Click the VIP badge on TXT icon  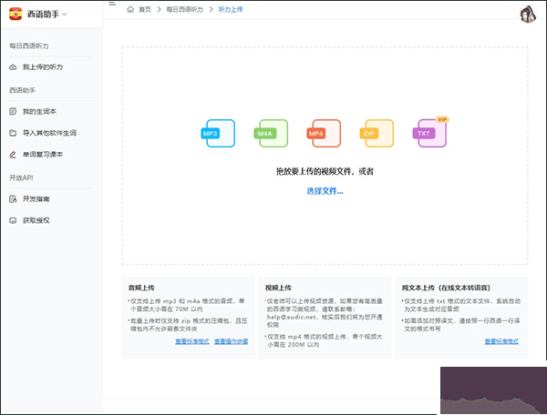point(442,119)
